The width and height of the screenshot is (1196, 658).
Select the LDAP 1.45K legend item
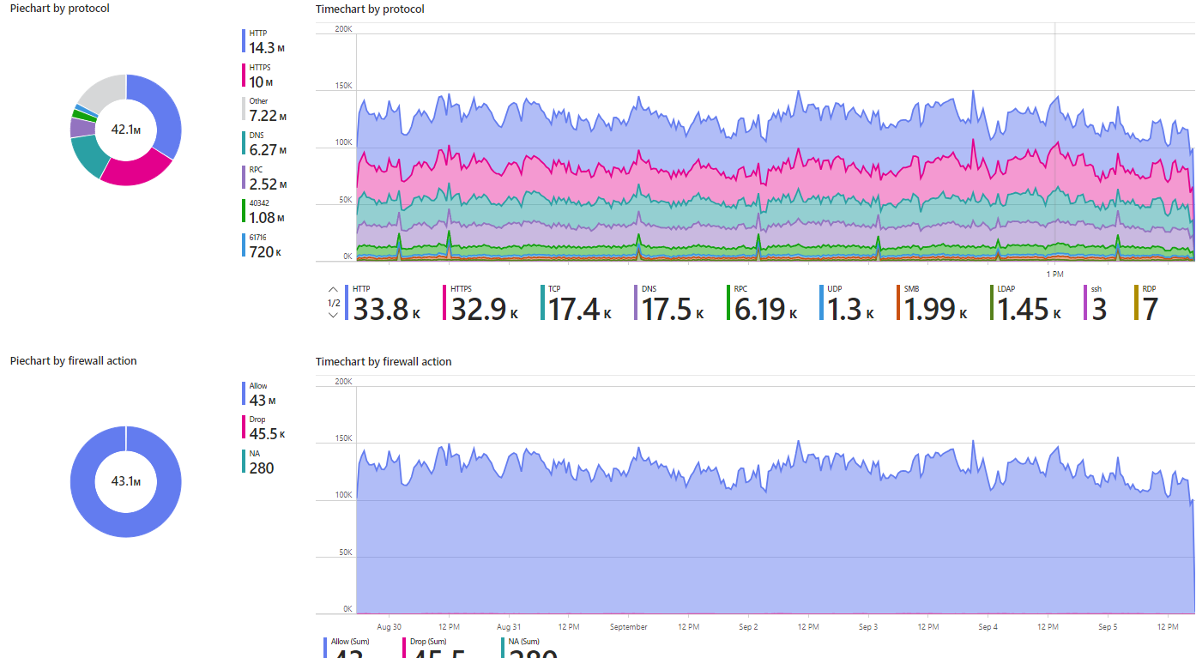click(x=1026, y=304)
